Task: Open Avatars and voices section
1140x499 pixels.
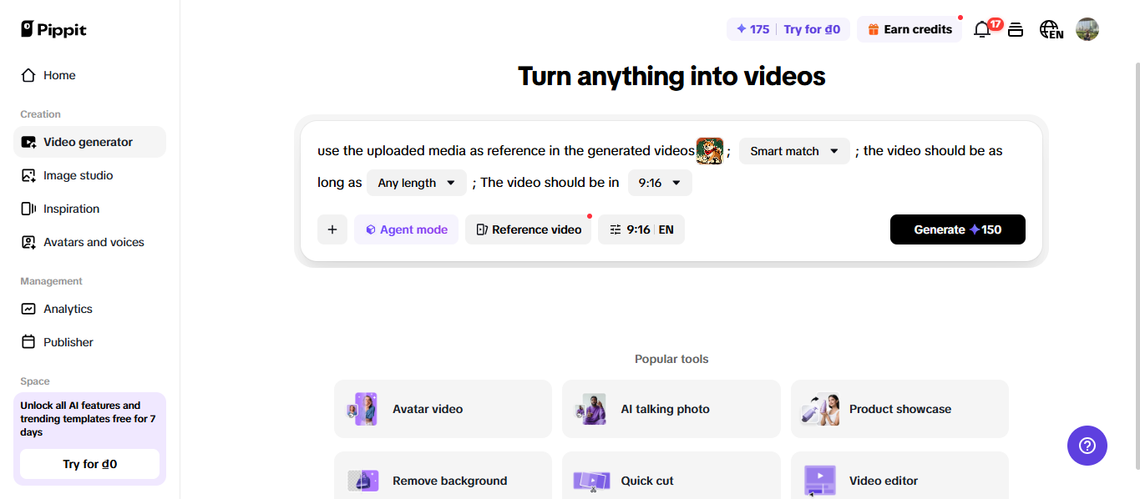Action: click(94, 242)
